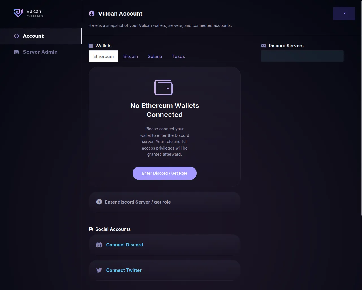Click the Enter Discord / Get Role button
This screenshot has height=290, width=362.
pyautogui.click(x=165, y=173)
